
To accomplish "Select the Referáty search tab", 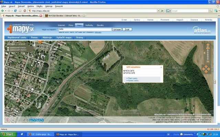I will coord(89,25).
